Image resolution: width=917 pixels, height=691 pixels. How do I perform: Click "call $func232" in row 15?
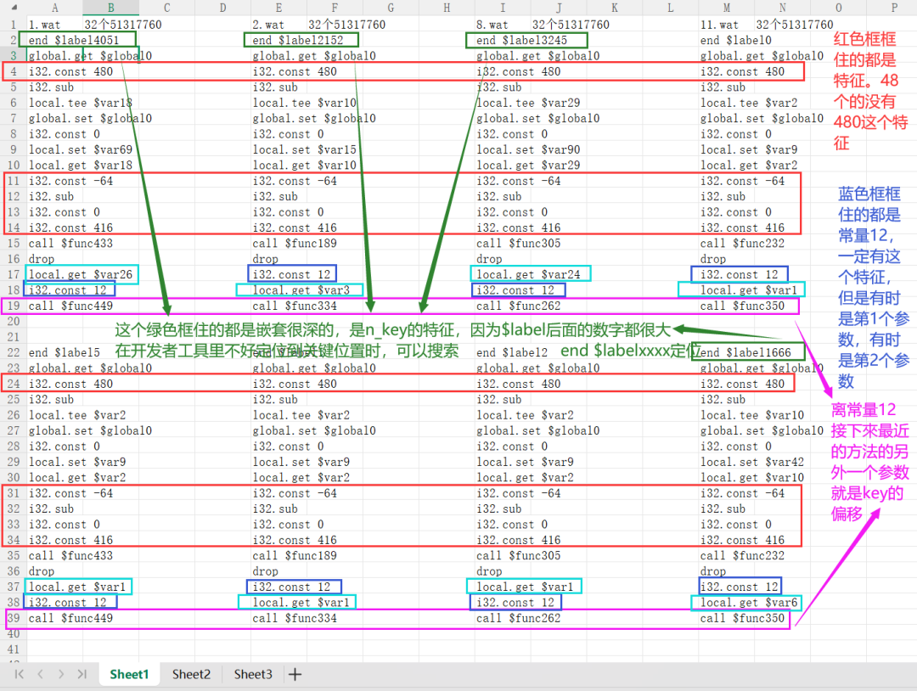[x=743, y=243]
